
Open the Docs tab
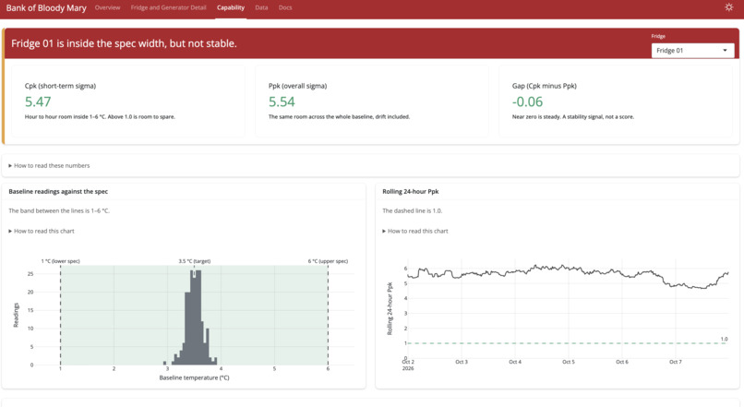285,7
